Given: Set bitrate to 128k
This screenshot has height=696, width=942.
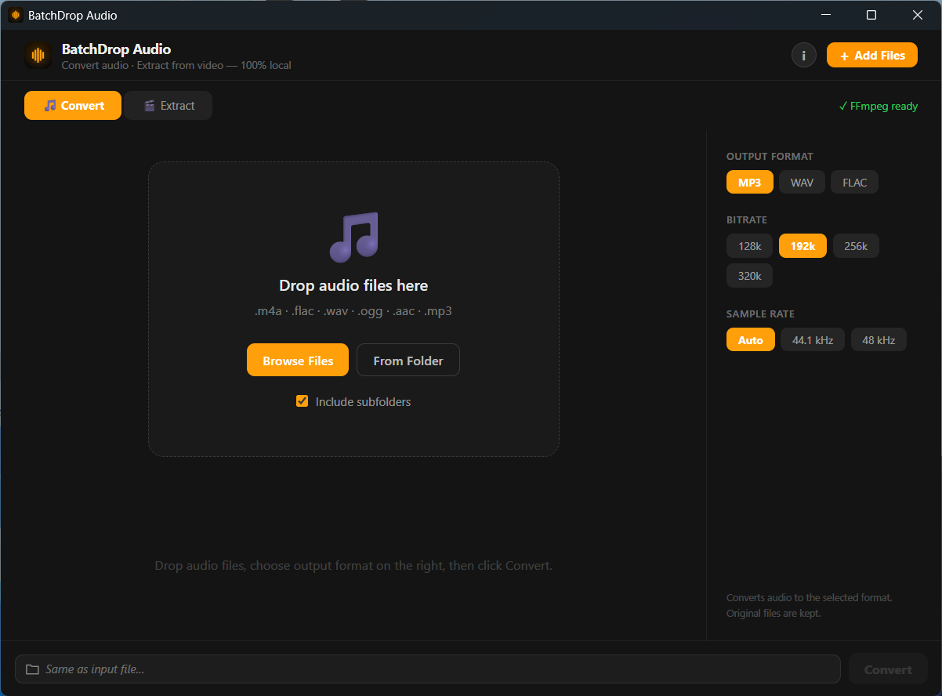Looking at the screenshot, I should [x=750, y=246].
